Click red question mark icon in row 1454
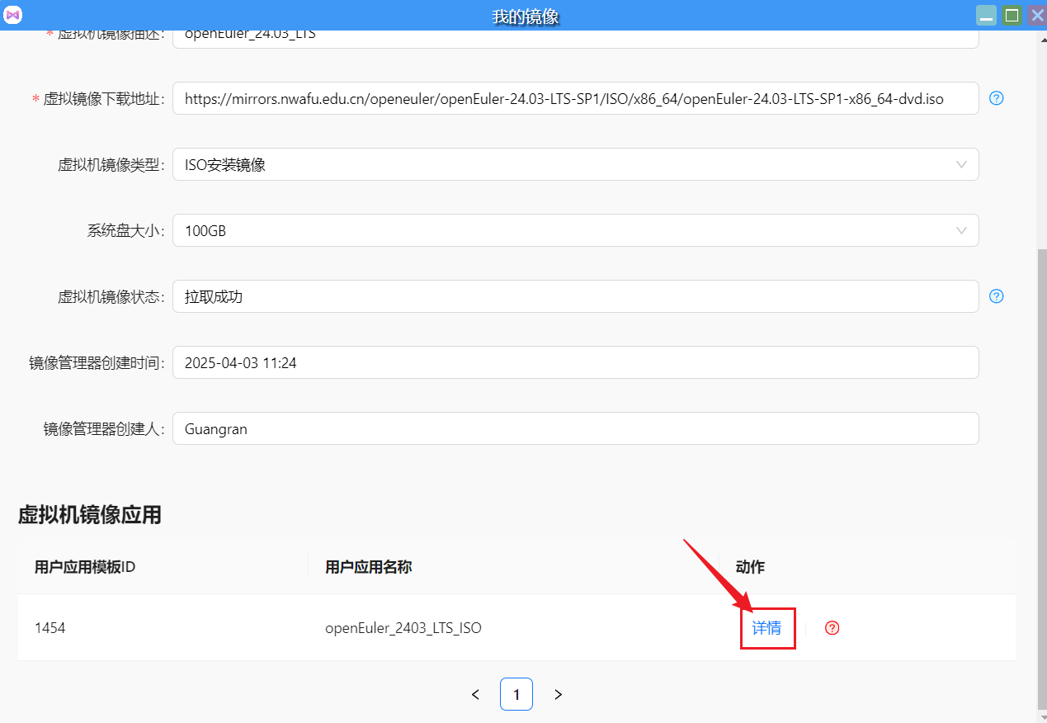Image resolution: width=1047 pixels, height=723 pixels. [832, 628]
